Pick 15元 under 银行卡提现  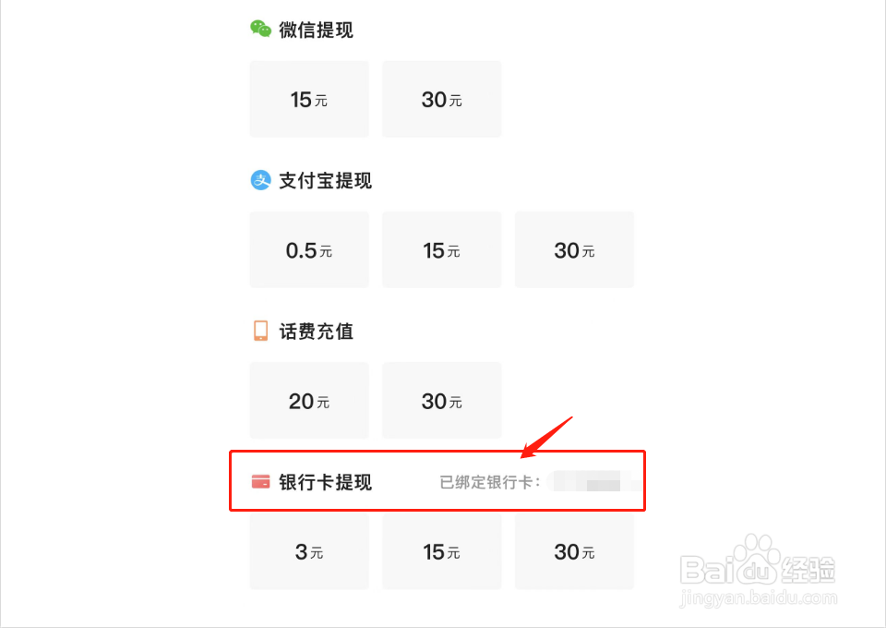point(442,551)
